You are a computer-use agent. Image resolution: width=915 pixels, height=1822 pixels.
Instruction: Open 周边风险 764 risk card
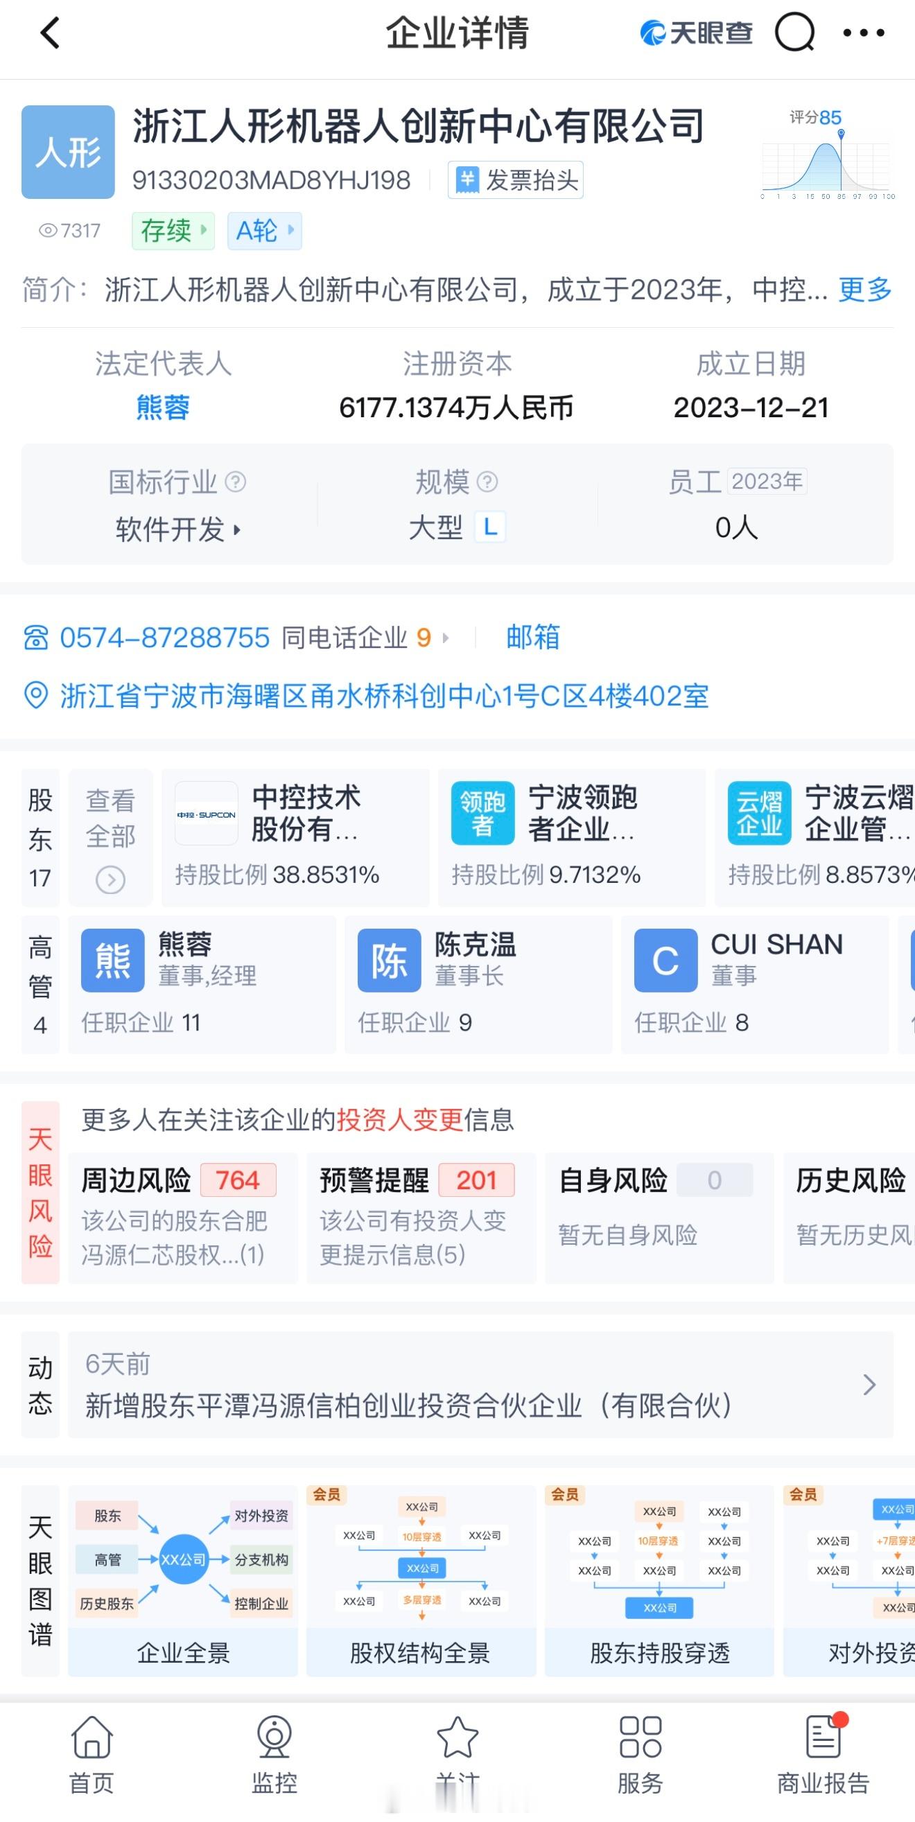tap(183, 1218)
